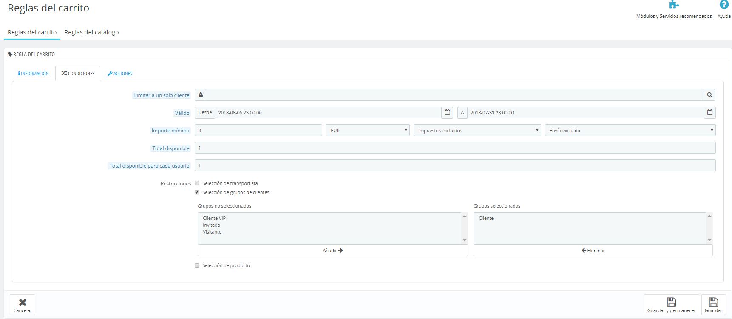This screenshot has height=319, width=732.
Task: Select Cliente VIP in unselected groups
Action: point(214,218)
